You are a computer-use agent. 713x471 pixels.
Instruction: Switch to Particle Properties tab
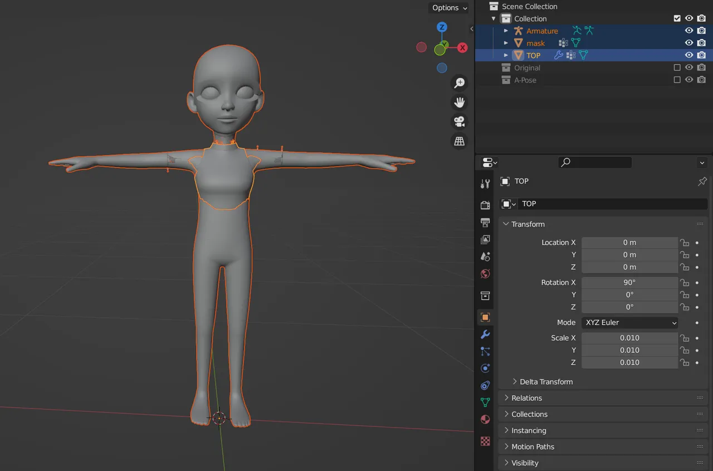(485, 351)
